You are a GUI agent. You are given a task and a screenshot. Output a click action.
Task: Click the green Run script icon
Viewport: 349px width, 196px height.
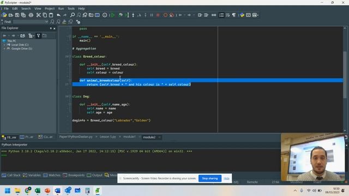click(113, 15)
